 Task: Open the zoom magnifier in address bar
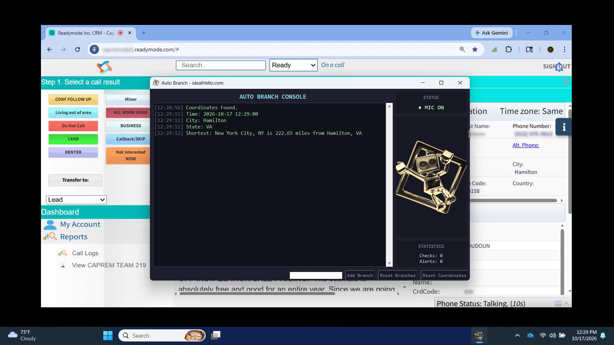click(x=462, y=50)
